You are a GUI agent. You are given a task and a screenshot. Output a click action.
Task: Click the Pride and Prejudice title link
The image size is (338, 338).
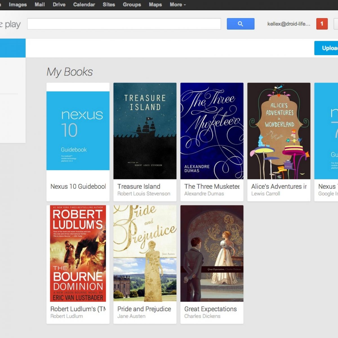pyautogui.click(x=144, y=309)
